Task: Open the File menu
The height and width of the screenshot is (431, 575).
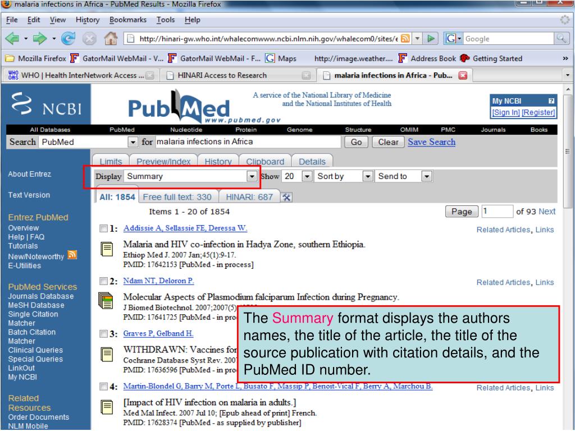Action: pos(12,20)
